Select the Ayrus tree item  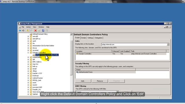pos(35,48)
